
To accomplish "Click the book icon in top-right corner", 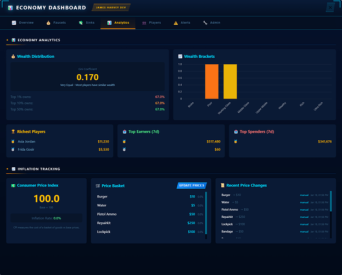I will click(x=330, y=8).
